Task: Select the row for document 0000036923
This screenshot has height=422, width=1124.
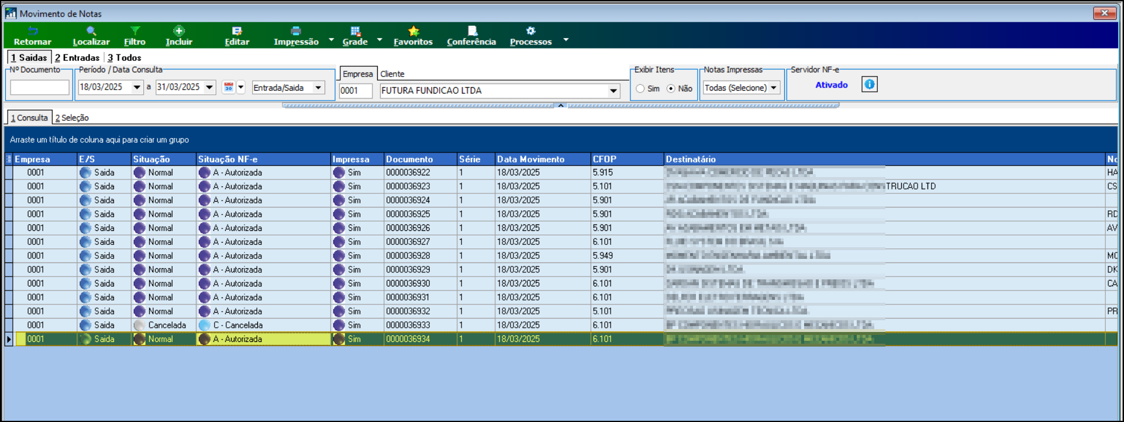Action: click(x=561, y=186)
